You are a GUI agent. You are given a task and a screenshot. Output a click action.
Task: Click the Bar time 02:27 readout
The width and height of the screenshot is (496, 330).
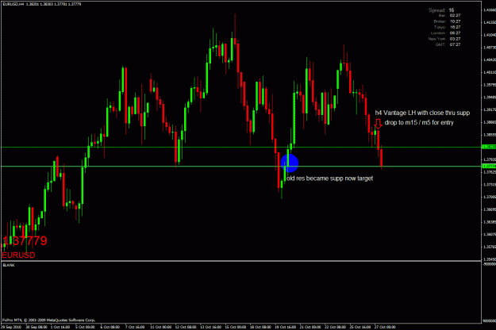[449, 16]
